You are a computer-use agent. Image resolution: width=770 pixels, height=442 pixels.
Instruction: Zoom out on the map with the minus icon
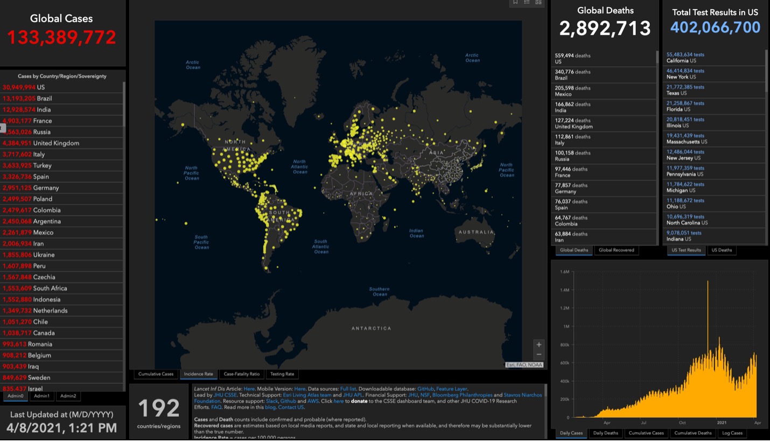538,354
